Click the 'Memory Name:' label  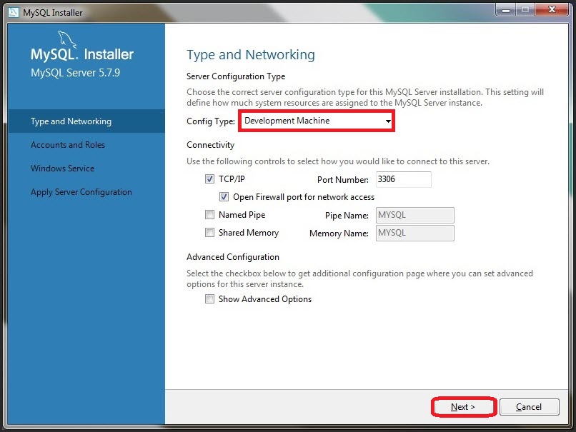339,233
